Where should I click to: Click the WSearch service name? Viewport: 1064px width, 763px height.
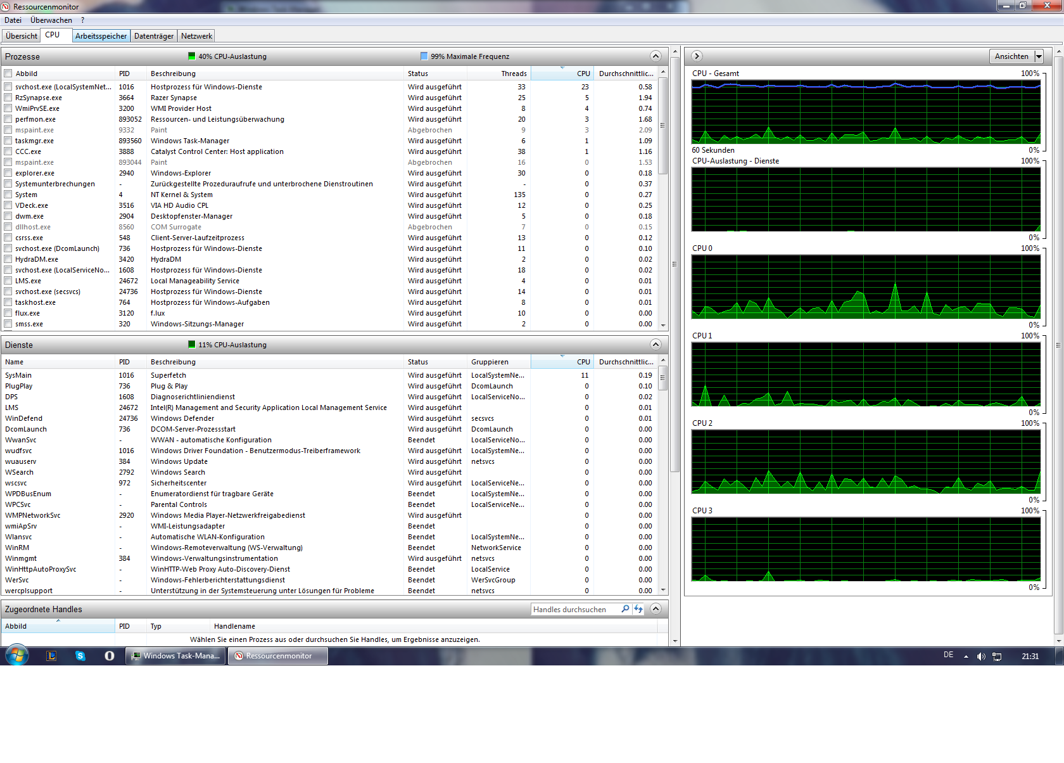click(19, 472)
